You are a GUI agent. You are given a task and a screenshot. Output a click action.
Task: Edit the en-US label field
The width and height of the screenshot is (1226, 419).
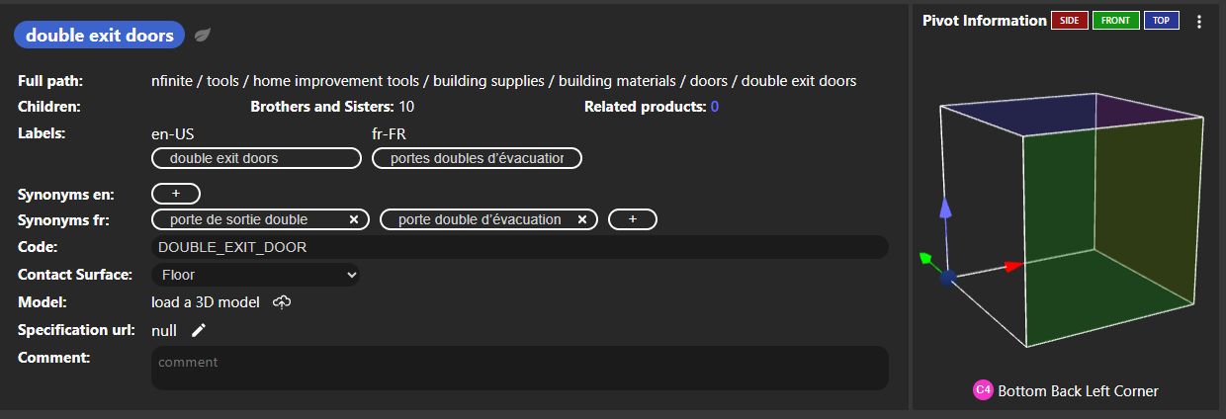[256, 158]
